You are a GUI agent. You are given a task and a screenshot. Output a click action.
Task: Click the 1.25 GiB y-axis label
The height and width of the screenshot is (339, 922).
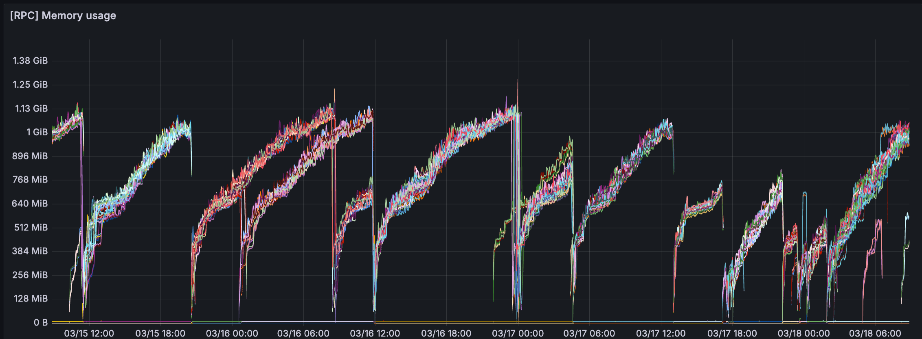[30, 85]
